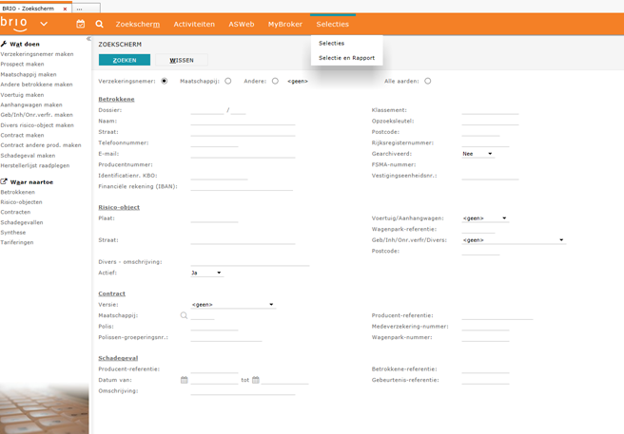
Task: Open the MyBroker menu
Action: 285,25
